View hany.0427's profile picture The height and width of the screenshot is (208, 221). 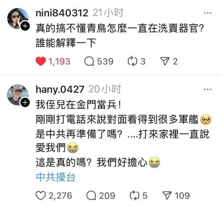click(x=18, y=95)
